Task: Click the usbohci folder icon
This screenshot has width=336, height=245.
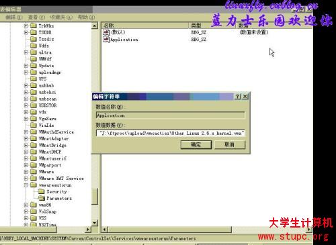Action: click(x=34, y=92)
